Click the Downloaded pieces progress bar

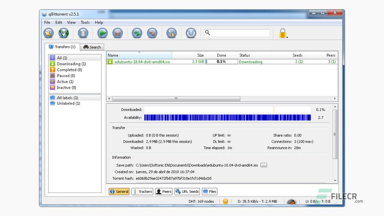point(227,110)
